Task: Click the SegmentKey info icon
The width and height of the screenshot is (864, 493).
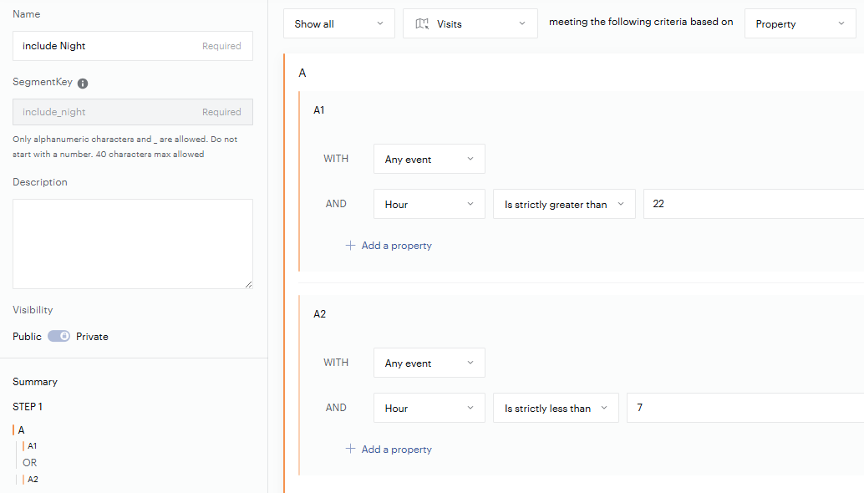Action: (83, 84)
